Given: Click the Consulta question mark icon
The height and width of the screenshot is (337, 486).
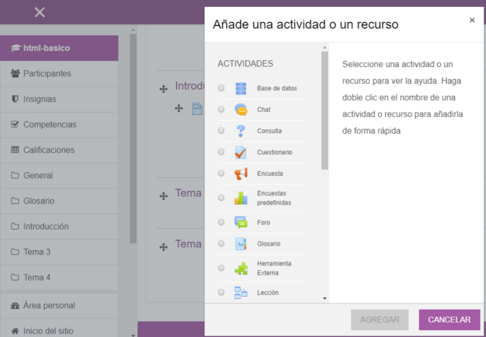Looking at the screenshot, I should (x=241, y=131).
